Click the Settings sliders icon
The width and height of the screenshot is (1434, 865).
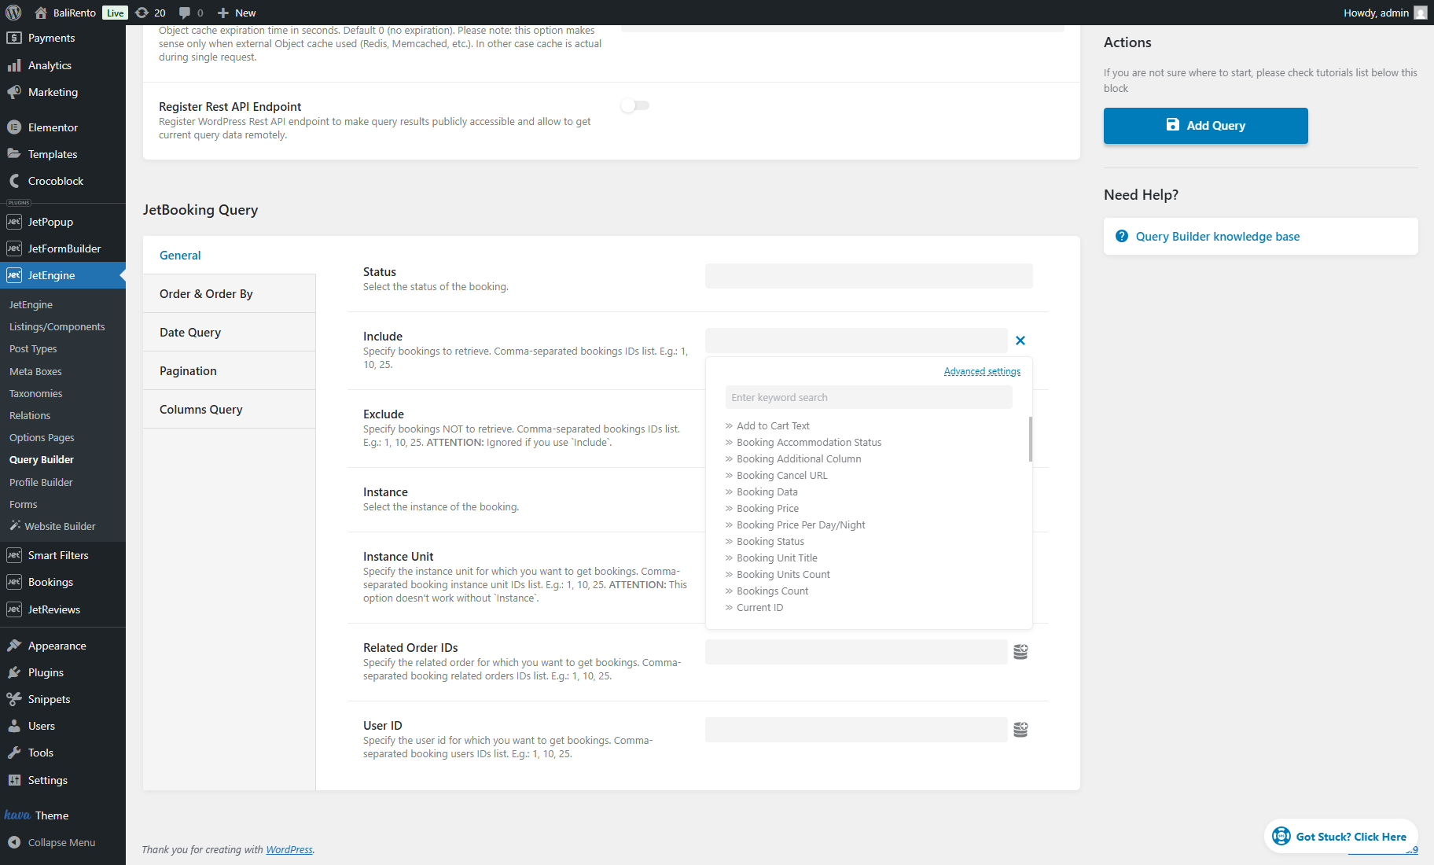coord(14,780)
